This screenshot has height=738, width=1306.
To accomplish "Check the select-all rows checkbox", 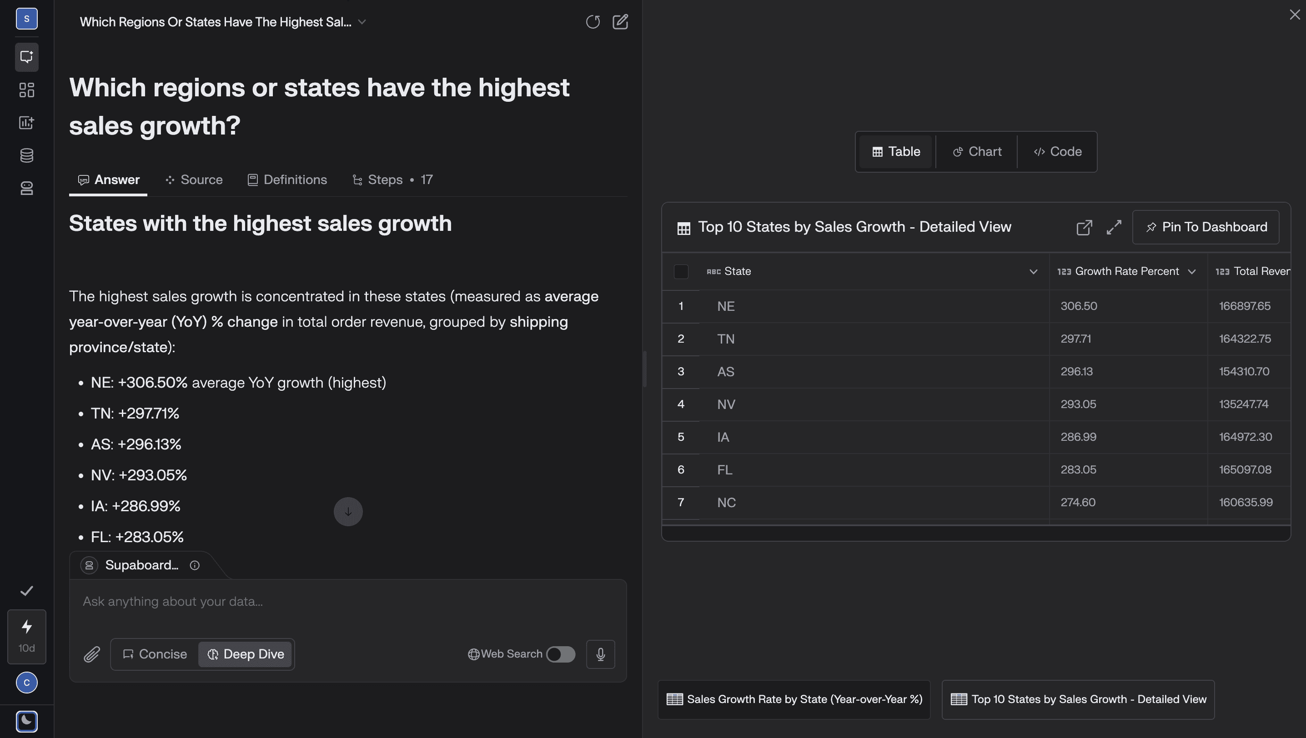I will (681, 271).
